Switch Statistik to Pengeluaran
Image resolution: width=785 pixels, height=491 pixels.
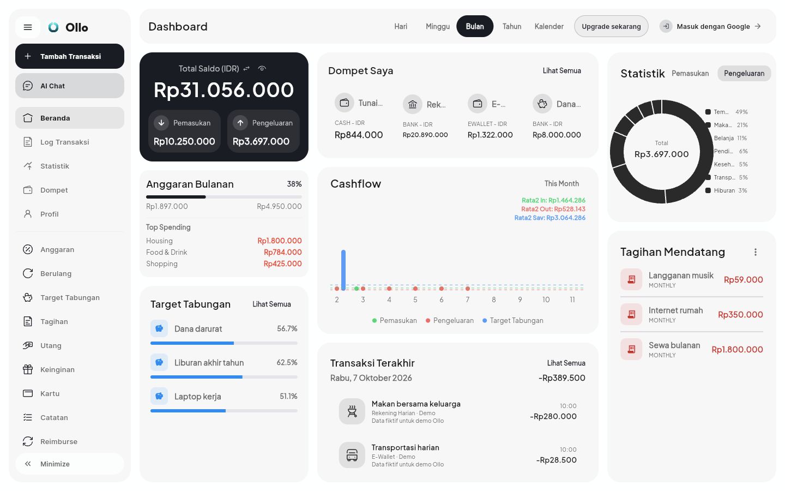(744, 74)
